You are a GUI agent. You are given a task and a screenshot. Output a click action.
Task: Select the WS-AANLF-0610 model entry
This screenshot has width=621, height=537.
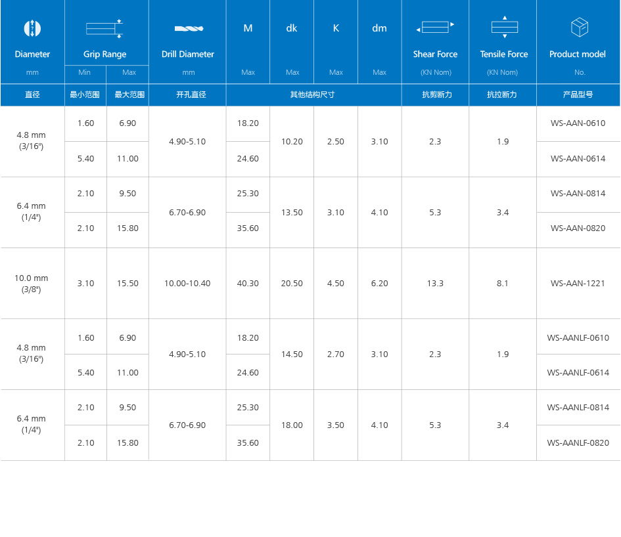click(x=578, y=338)
